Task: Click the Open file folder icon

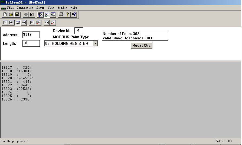Action: [x=11, y=14]
